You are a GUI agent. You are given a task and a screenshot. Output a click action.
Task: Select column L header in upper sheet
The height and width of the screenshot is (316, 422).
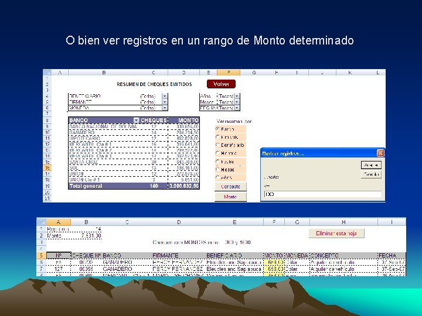pos(377,73)
